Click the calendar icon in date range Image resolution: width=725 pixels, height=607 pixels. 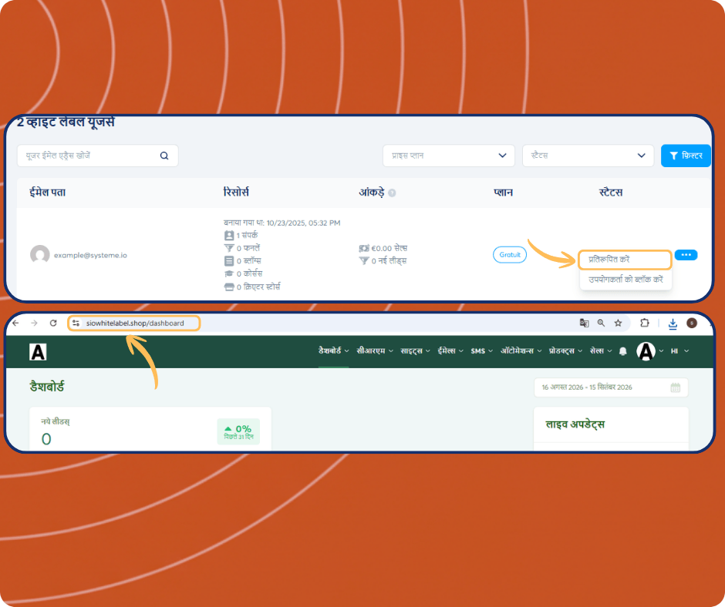pyautogui.click(x=675, y=387)
